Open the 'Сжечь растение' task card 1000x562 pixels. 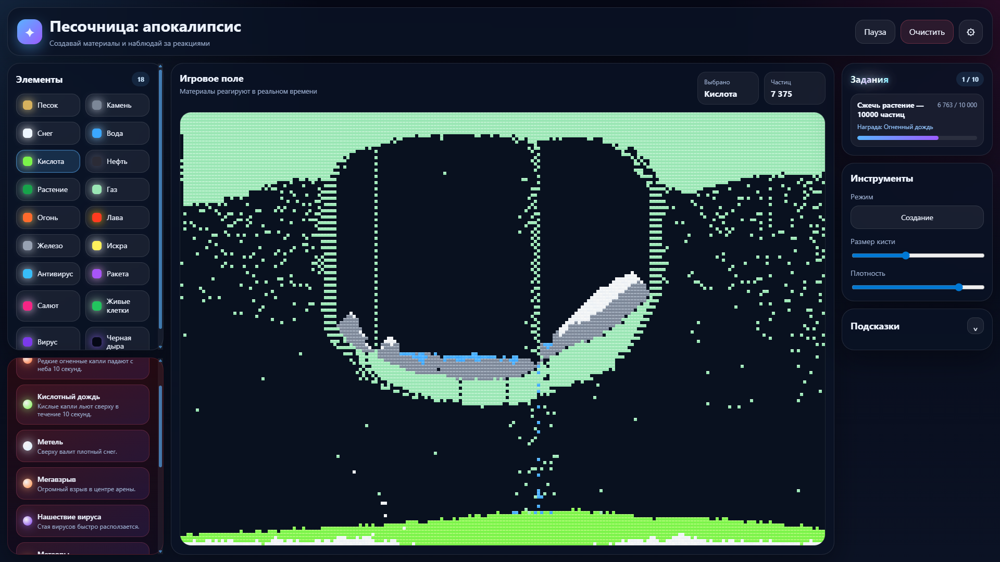(917, 120)
